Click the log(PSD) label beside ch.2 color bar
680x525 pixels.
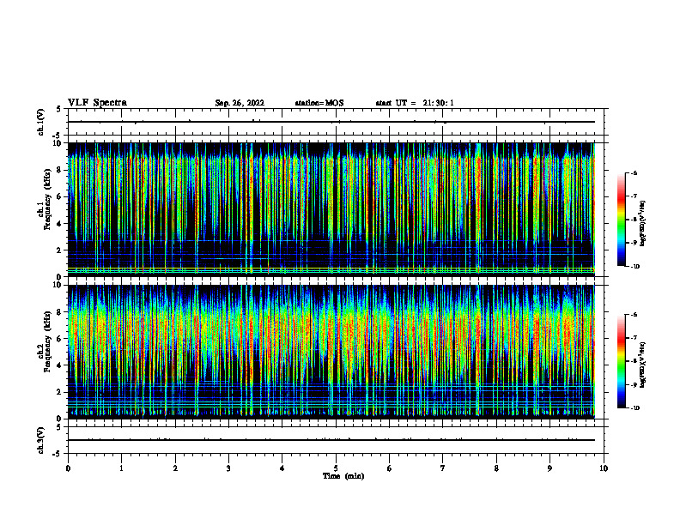[x=643, y=365]
